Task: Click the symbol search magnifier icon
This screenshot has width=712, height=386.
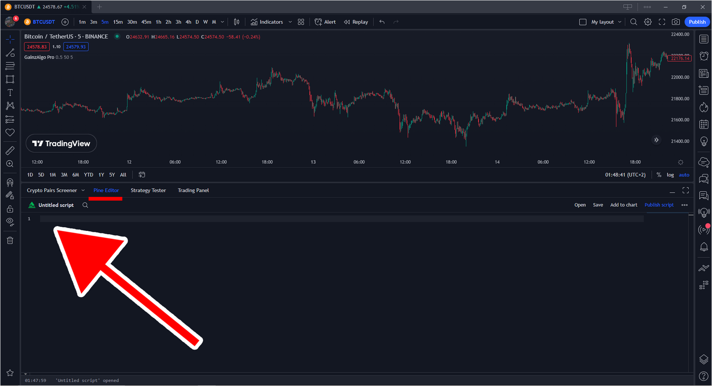Action: 633,22
